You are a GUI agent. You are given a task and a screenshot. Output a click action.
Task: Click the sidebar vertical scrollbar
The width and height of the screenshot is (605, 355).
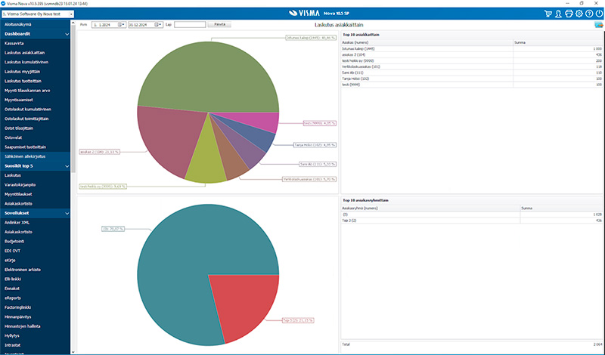point(73,98)
